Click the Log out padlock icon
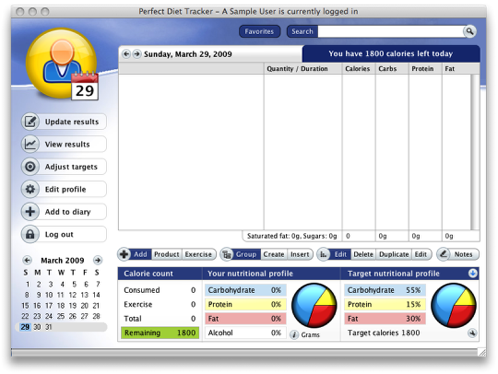Image resolution: width=498 pixels, height=374 pixels. [x=30, y=234]
